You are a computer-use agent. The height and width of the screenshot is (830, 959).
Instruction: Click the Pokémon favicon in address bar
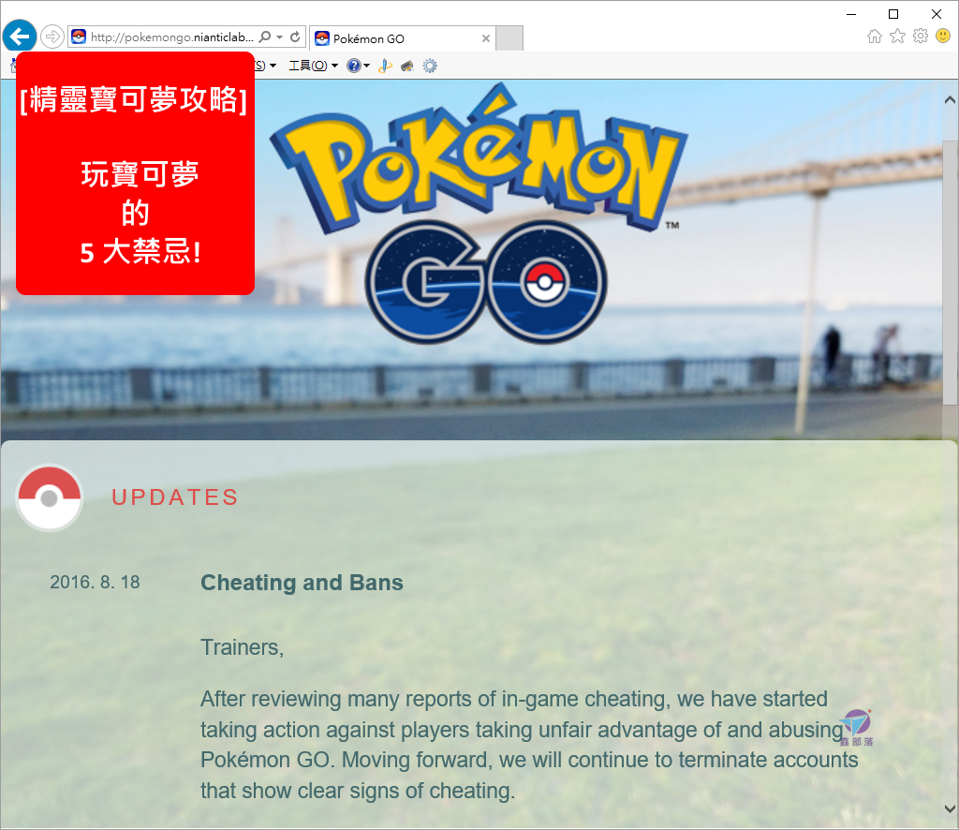pos(79,37)
